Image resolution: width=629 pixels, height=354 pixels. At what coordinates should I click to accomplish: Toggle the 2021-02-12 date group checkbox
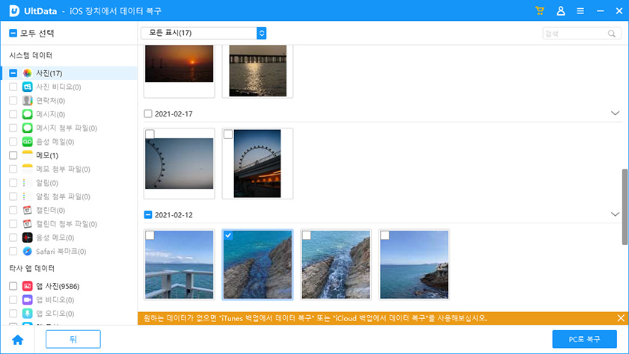148,215
